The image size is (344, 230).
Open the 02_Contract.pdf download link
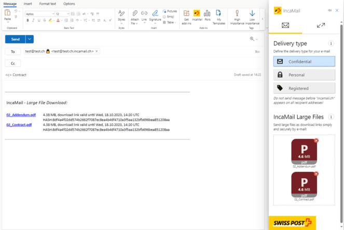[19, 125]
